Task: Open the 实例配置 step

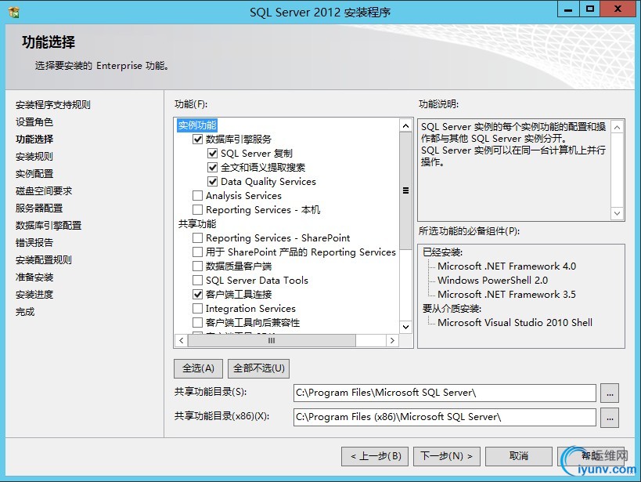Action: pos(34,174)
